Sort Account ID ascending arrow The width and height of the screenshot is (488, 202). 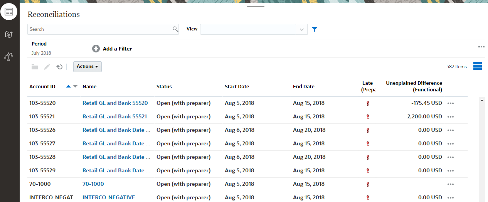pos(68,86)
